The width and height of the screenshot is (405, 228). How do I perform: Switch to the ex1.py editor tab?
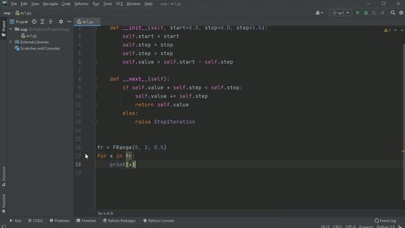tap(87, 22)
